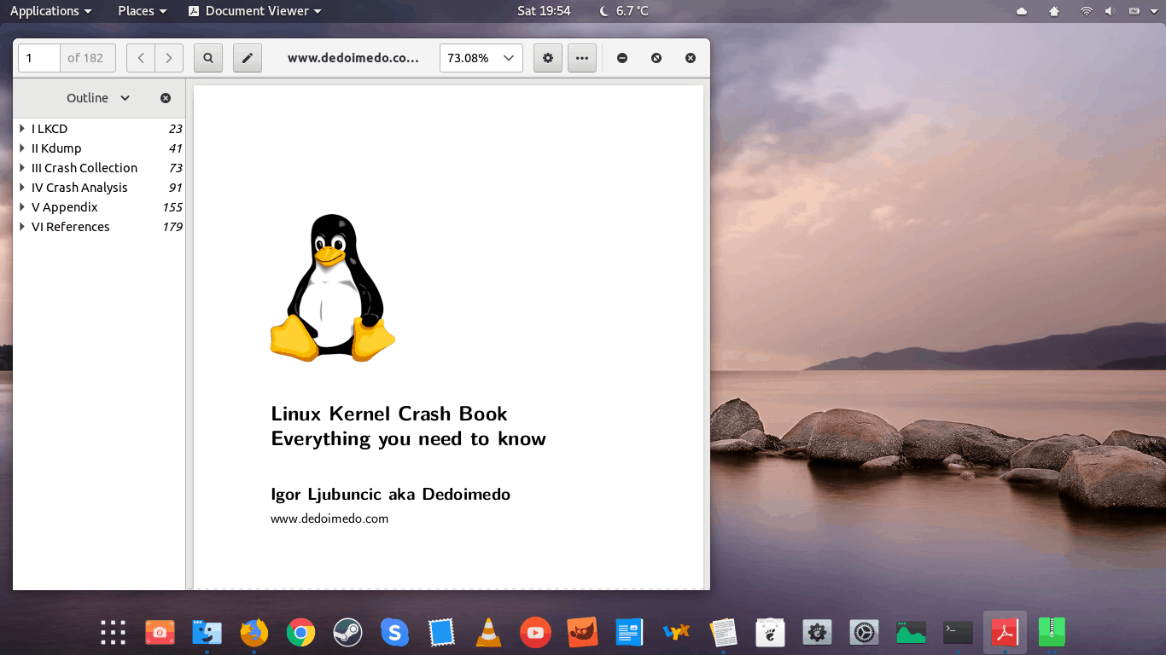The width and height of the screenshot is (1166, 655).
Task: Select 'VI References' outline text
Action: click(71, 227)
